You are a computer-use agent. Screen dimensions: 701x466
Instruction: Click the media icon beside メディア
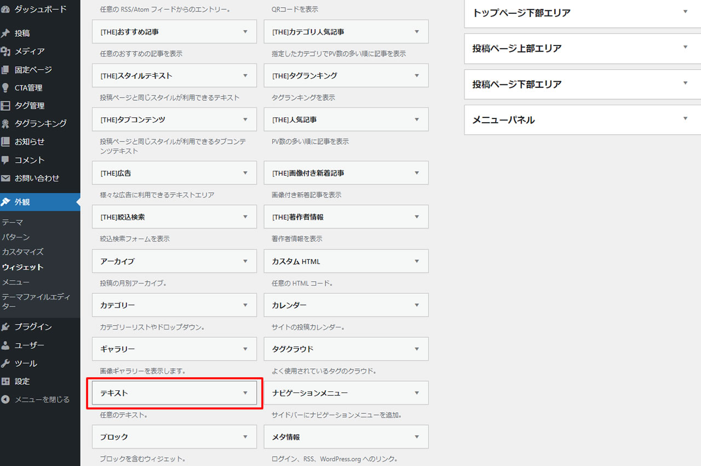[x=5, y=52]
